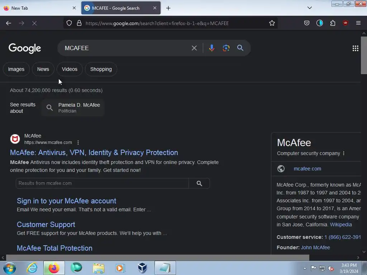This screenshot has height=275, width=367.
Task: Open the three-dot menu beside mcafee.com URL
Action: [x=78, y=143]
